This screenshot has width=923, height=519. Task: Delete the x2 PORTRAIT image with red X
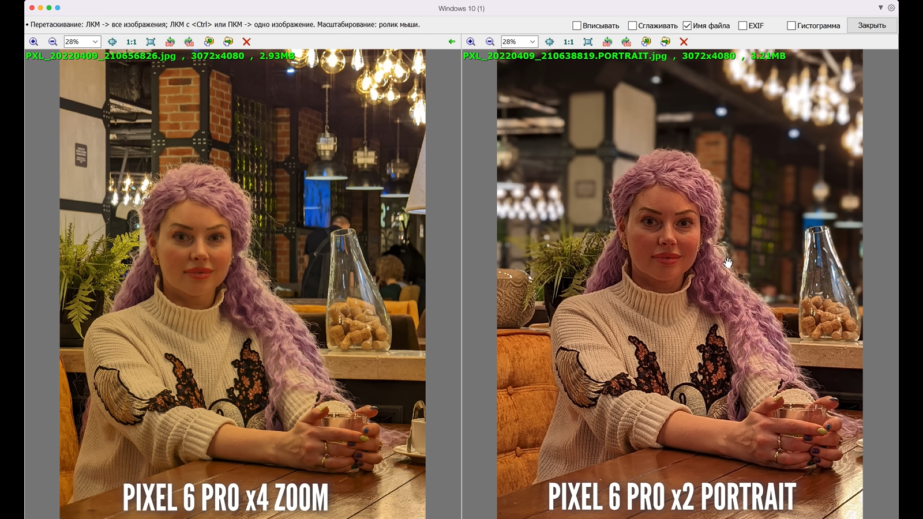tap(684, 42)
